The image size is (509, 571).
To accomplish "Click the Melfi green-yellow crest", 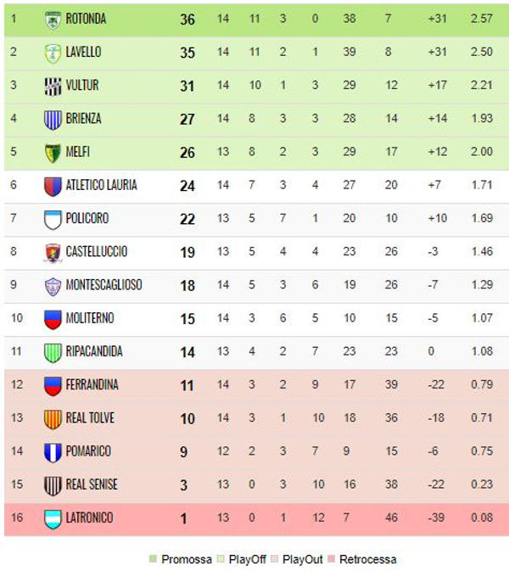I will coord(53,153).
